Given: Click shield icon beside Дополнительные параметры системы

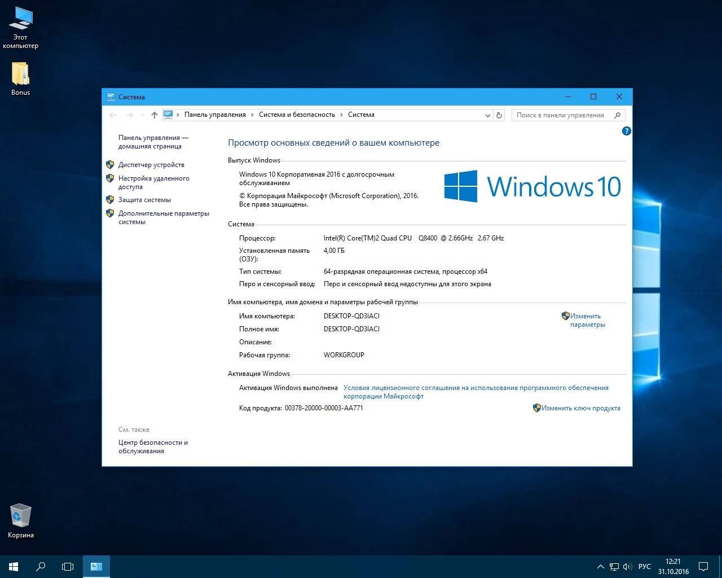Looking at the screenshot, I should [110, 213].
